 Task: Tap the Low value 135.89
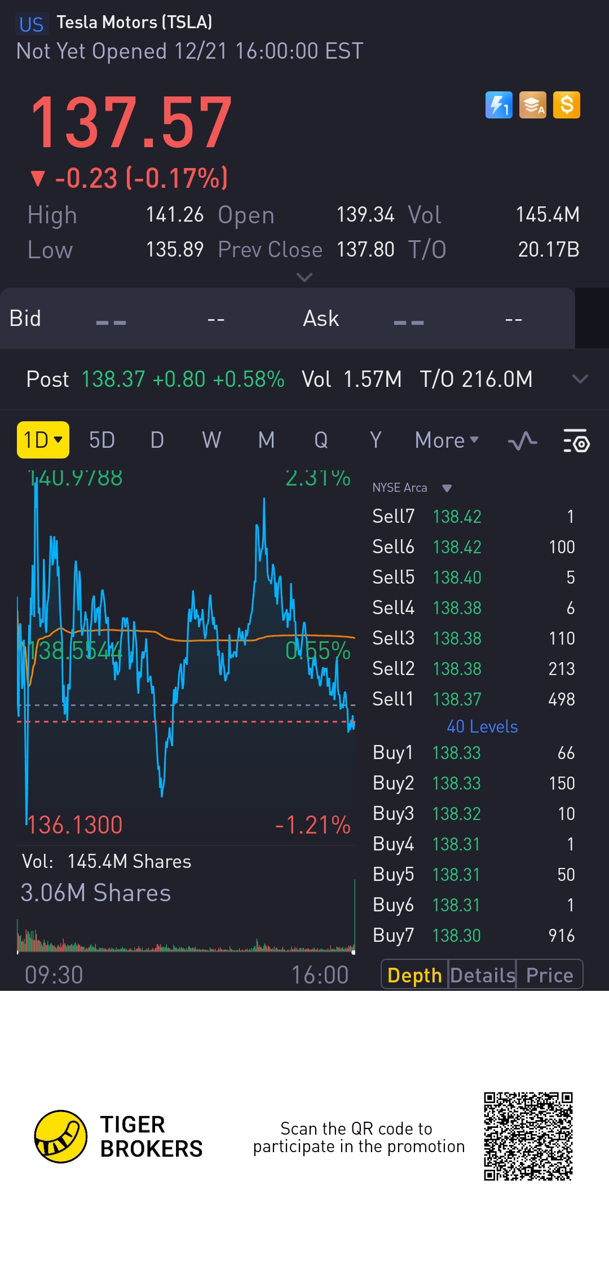[x=175, y=250]
